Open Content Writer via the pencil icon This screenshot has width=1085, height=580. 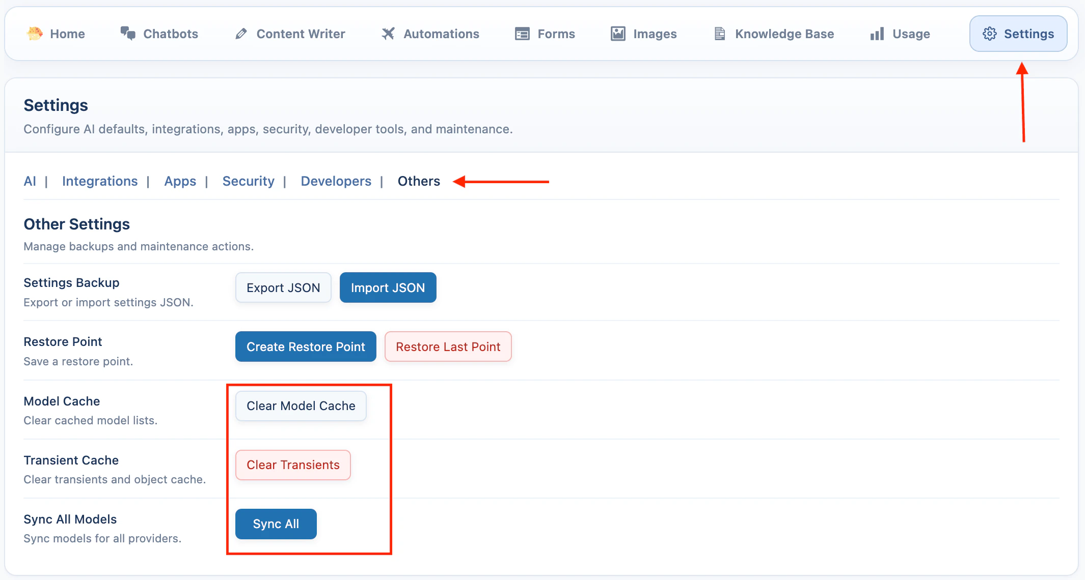(241, 34)
